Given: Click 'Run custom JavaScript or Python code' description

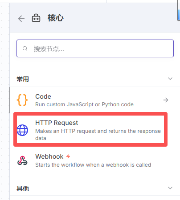Looking at the screenshot, I should tap(84, 104).
